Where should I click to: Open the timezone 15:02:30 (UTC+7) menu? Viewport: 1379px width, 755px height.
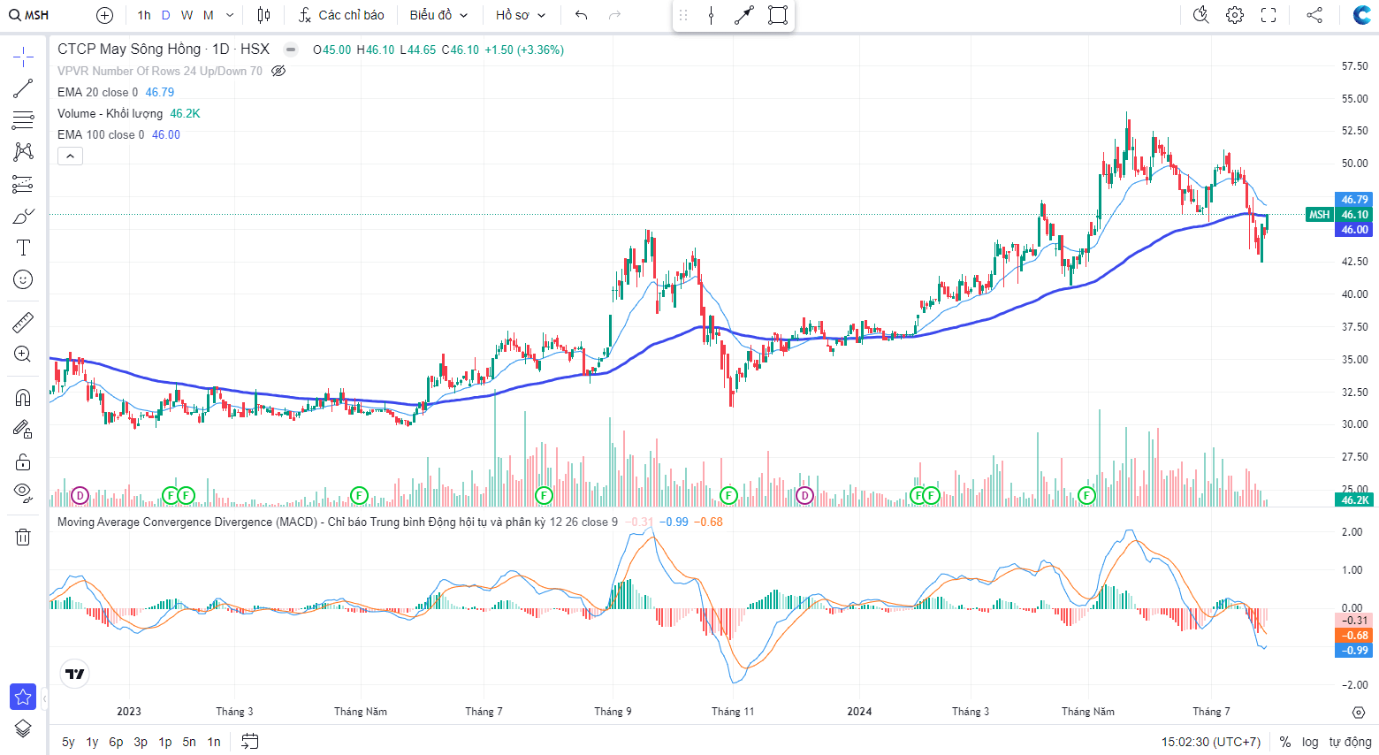coord(1211,742)
